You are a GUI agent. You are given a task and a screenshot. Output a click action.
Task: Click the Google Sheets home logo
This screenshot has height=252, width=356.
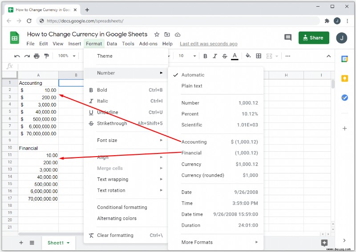(15, 38)
